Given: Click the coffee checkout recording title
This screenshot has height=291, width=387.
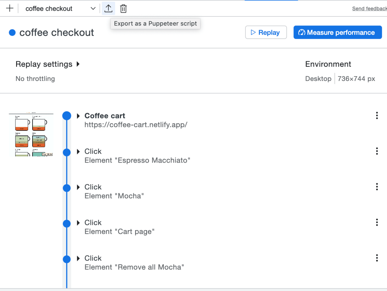Looking at the screenshot, I should point(57,33).
